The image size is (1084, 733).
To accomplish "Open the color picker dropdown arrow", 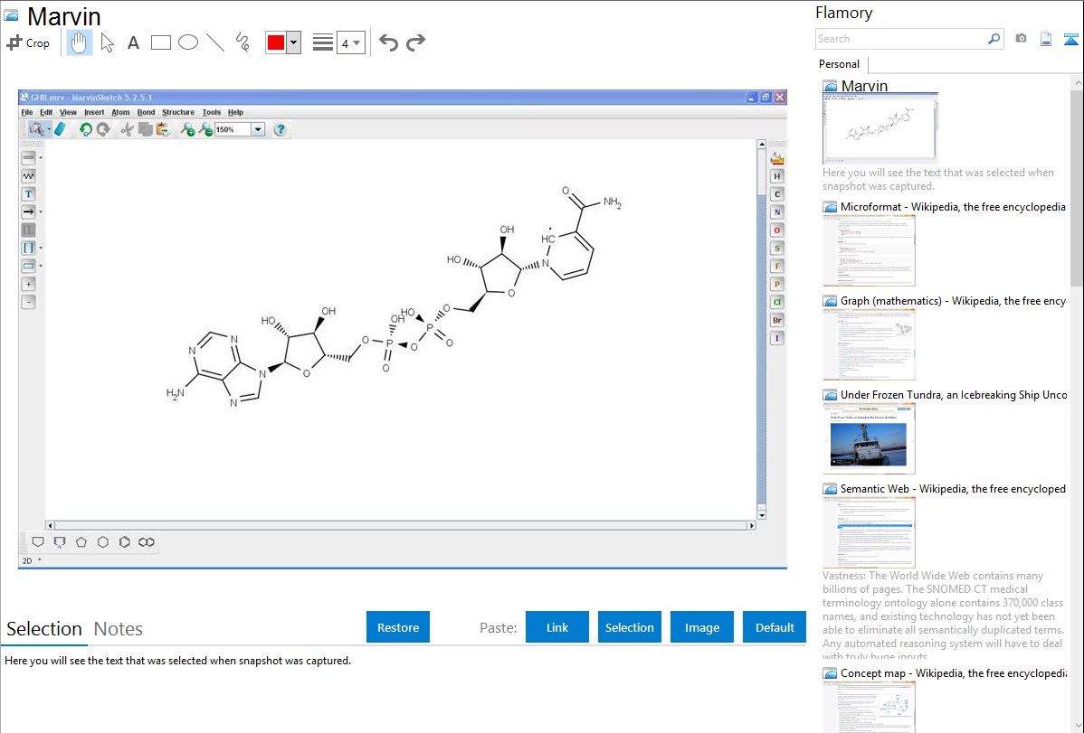I will (x=294, y=42).
